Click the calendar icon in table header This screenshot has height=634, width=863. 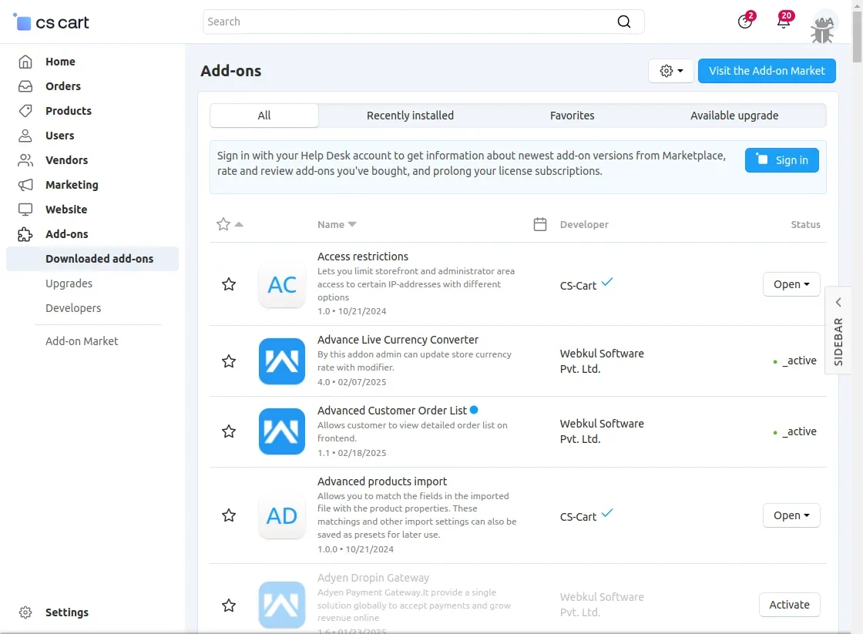tap(540, 224)
